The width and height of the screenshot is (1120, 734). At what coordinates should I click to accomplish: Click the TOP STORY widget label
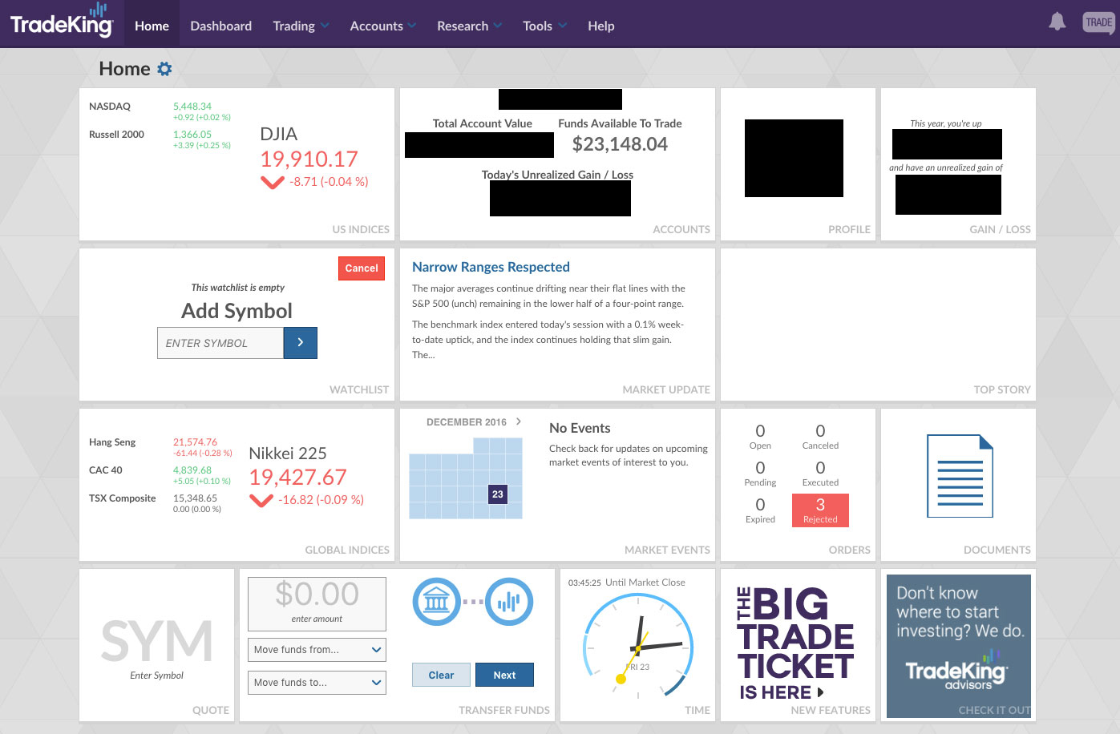(1002, 389)
